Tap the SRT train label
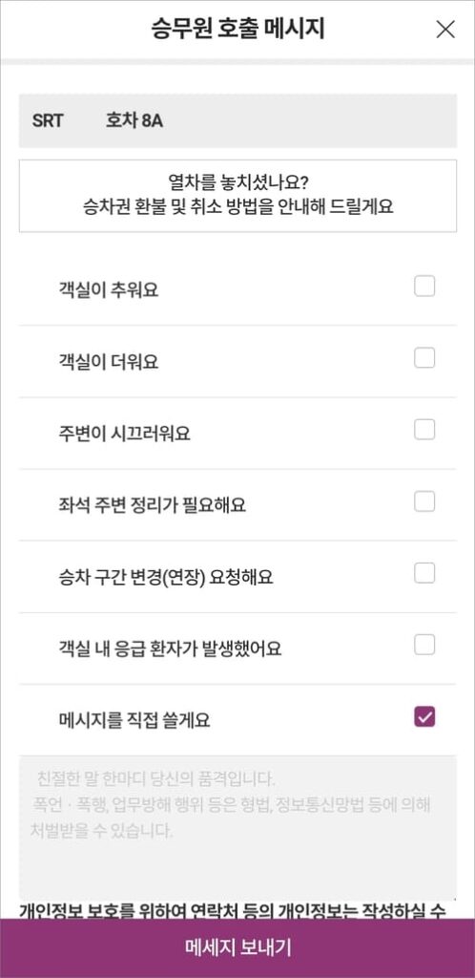475x978 pixels. coord(48,121)
